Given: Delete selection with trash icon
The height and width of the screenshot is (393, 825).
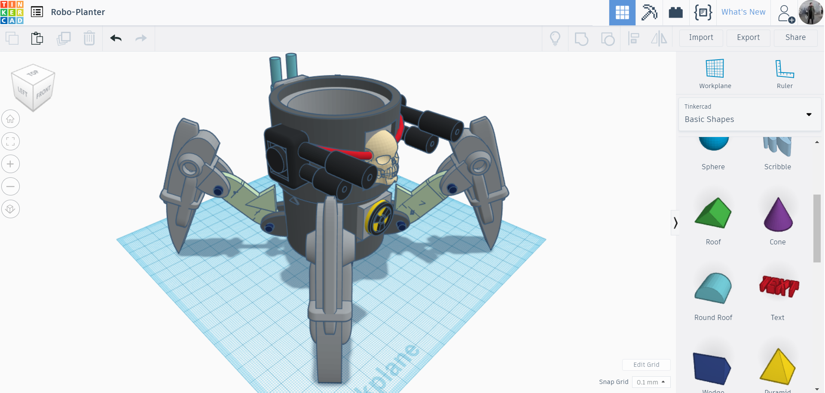Looking at the screenshot, I should pos(89,38).
